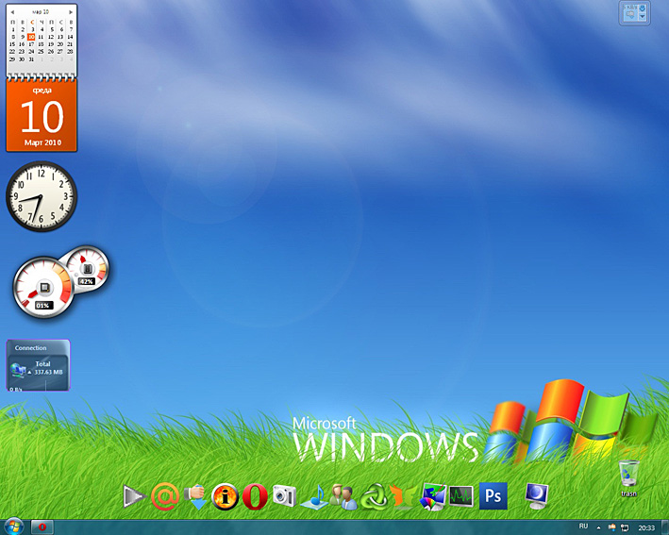Launch the silver play-arrow media player icon
Screen dimensions: 669x535
[x=134, y=496]
